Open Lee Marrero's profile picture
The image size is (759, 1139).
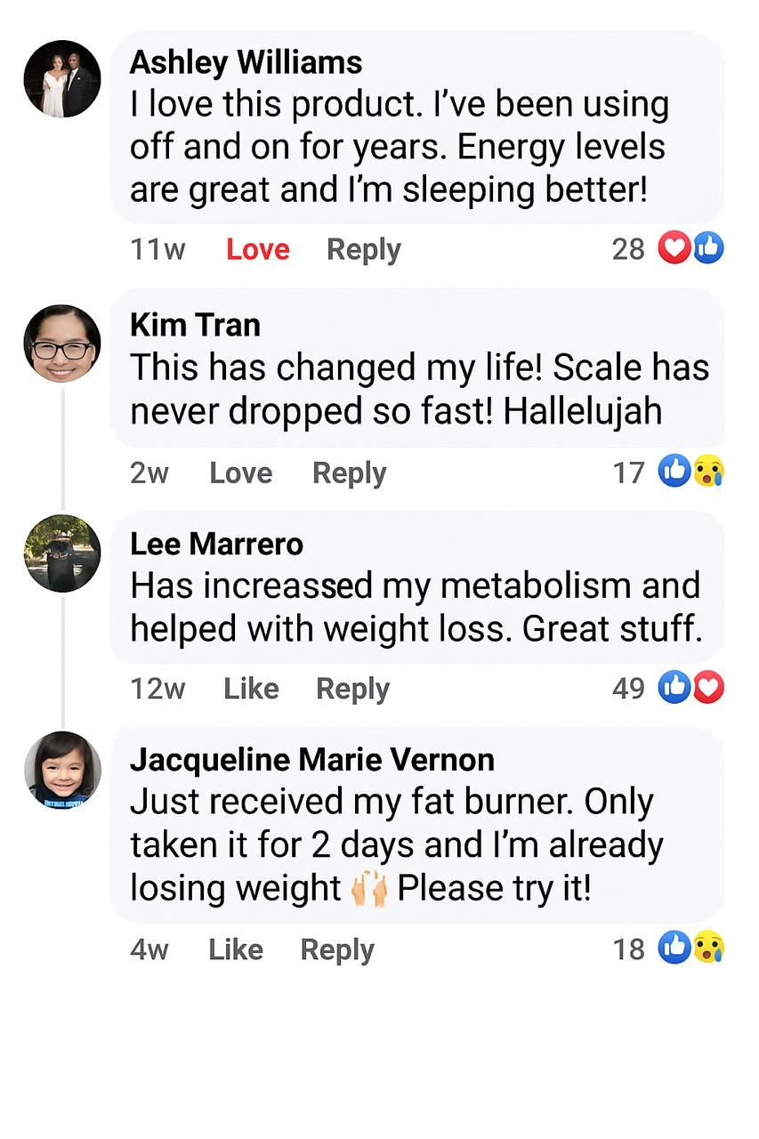(x=62, y=553)
